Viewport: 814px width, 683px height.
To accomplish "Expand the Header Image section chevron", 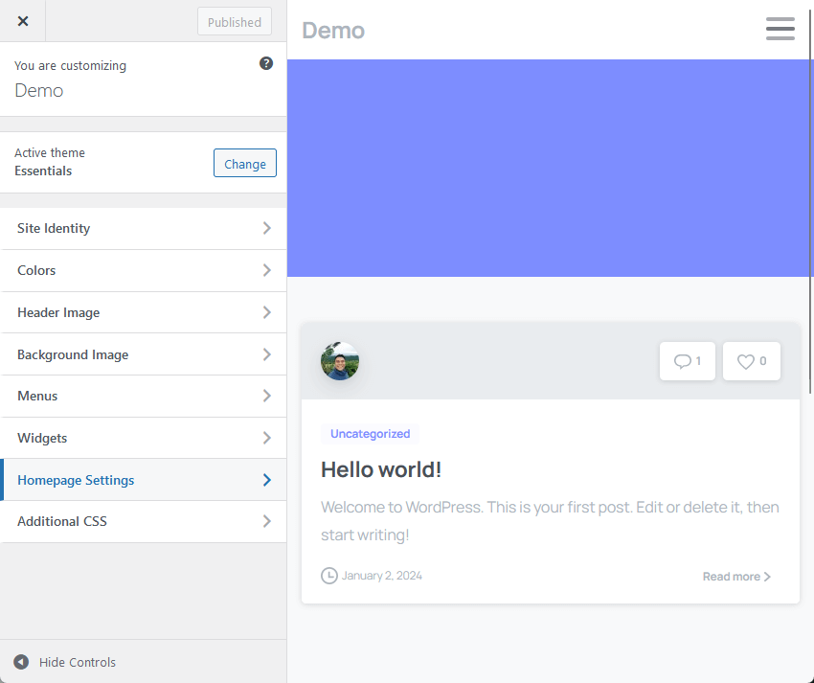I will point(266,312).
